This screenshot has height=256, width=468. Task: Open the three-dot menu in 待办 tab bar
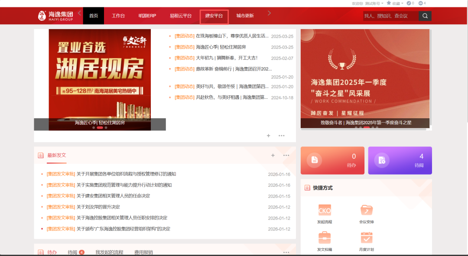coord(286,253)
